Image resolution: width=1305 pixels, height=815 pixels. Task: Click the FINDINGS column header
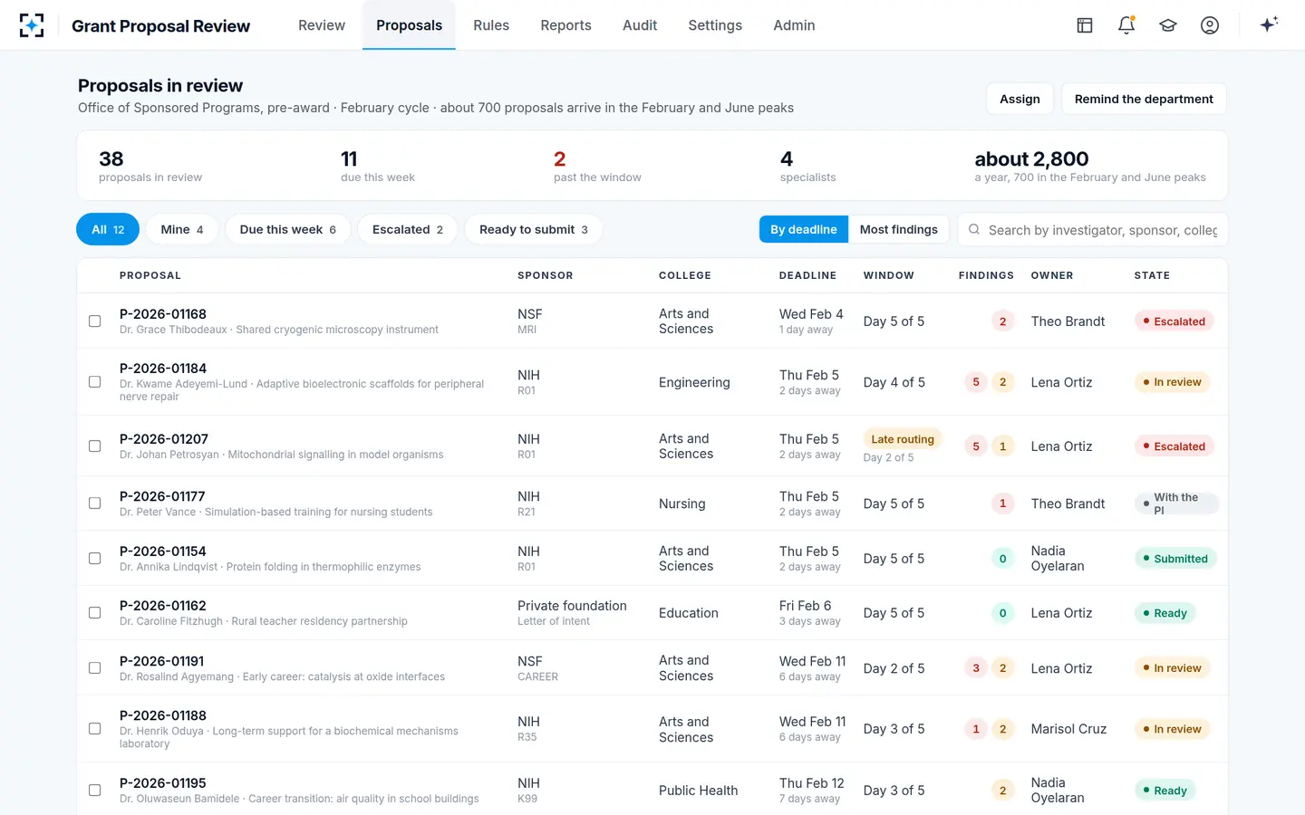point(986,275)
